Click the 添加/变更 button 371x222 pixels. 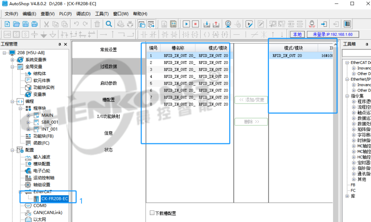click(x=251, y=100)
